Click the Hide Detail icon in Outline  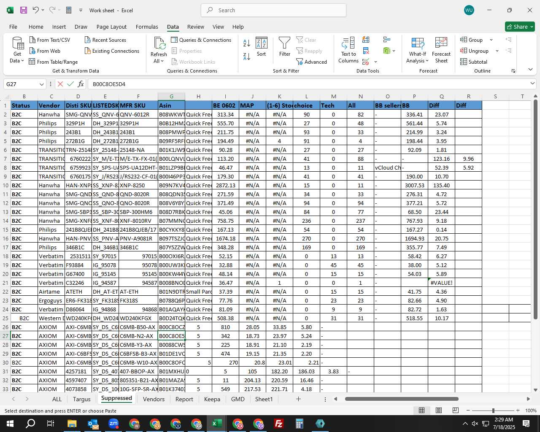[508, 51]
